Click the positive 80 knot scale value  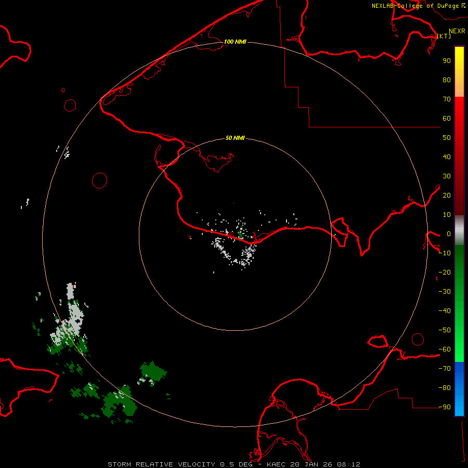coord(447,80)
